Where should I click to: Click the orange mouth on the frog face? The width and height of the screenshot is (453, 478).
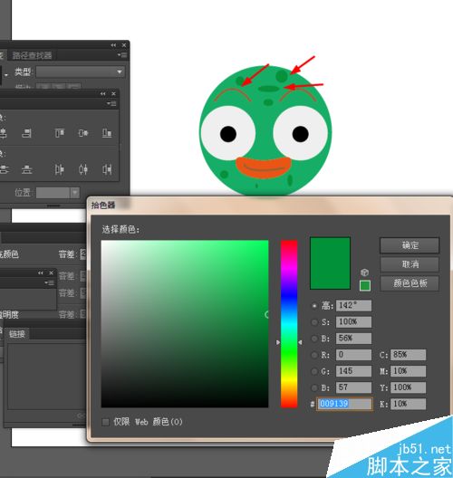click(264, 167)
